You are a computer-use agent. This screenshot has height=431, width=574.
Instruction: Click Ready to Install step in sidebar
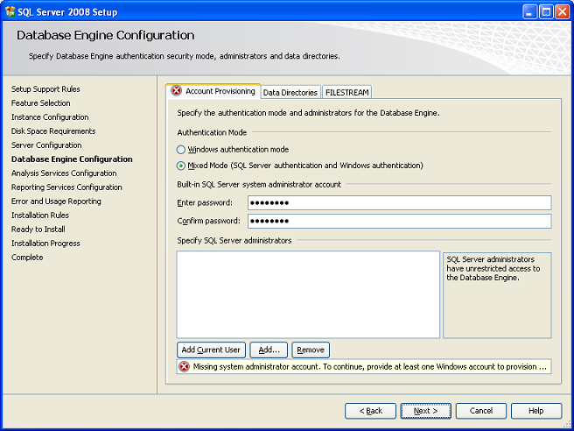[x=38, y=229]
